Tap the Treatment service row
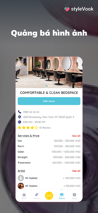Screen dimensions: 98x213 [x=49, y=163]
